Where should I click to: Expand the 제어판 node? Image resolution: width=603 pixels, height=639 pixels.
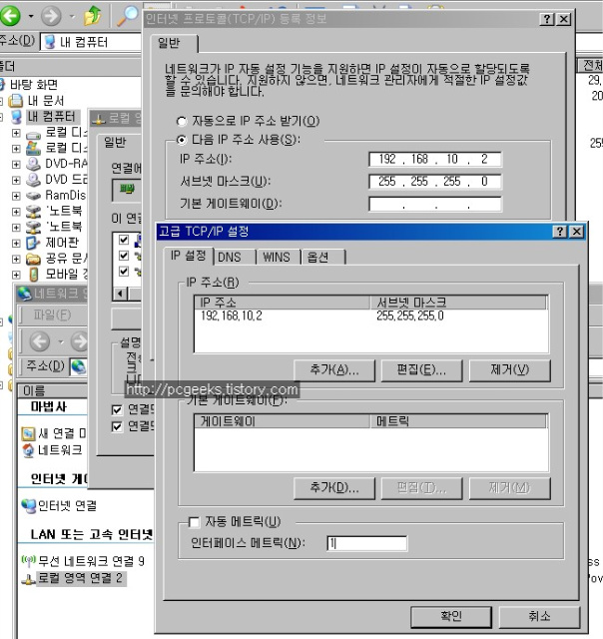[16, 244]
